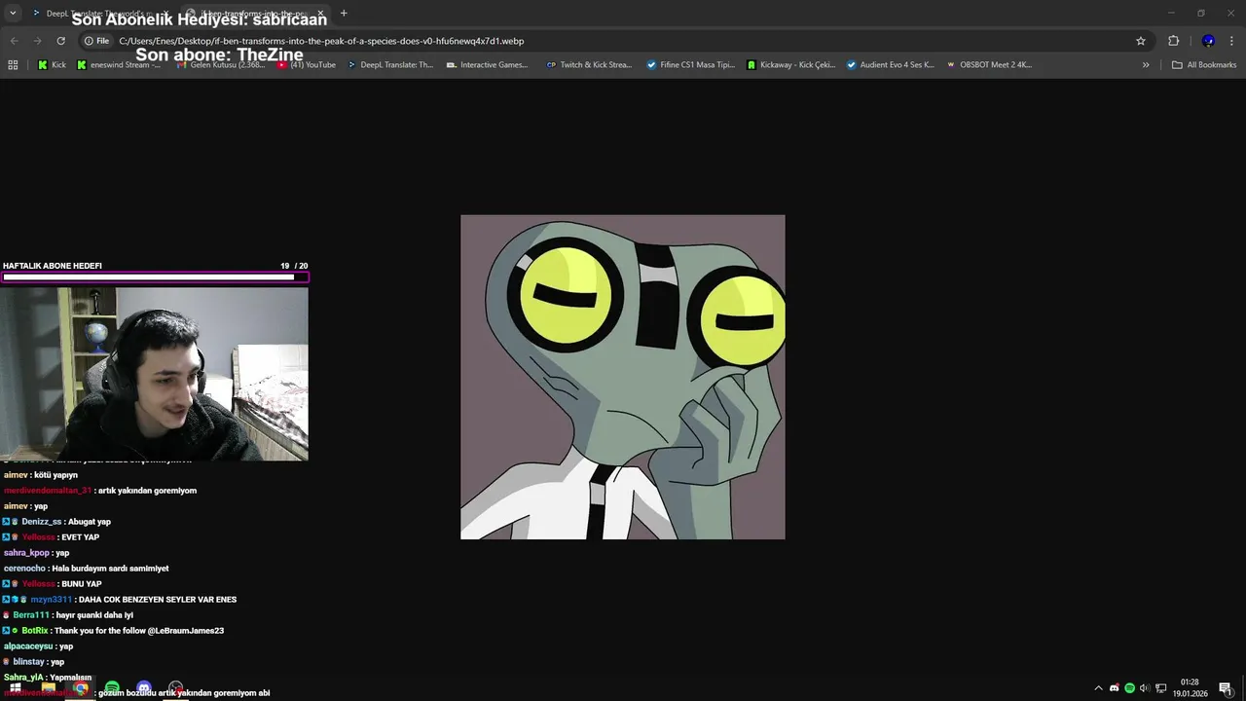Image resolution: width=1246 pixels, height=701 pixels.
Task: Click chat message 'BUNU YAP'
Action: pos(82,584)
